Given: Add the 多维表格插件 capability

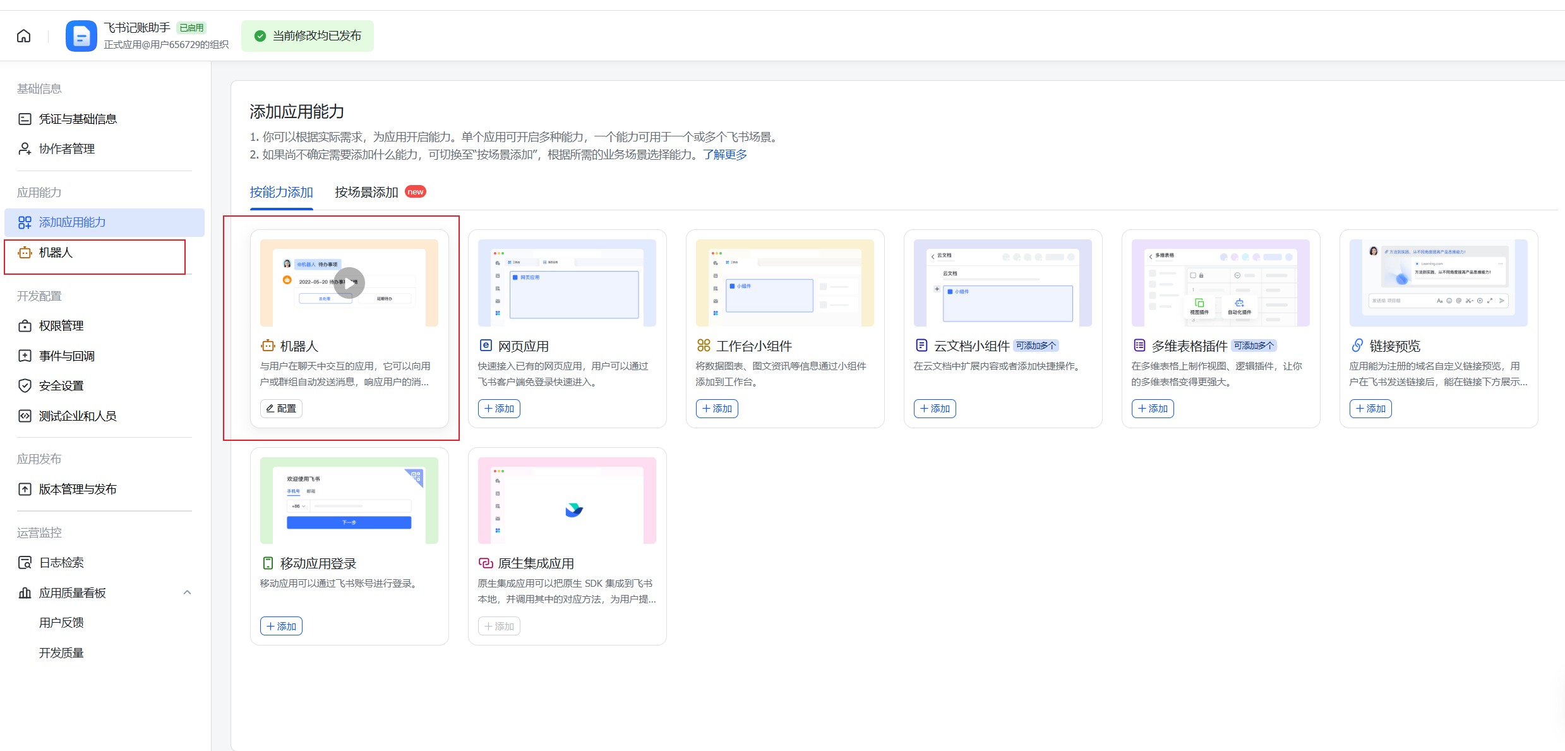Looking at the screenshot, I should pyautogui.click(x=1153, y=409).
